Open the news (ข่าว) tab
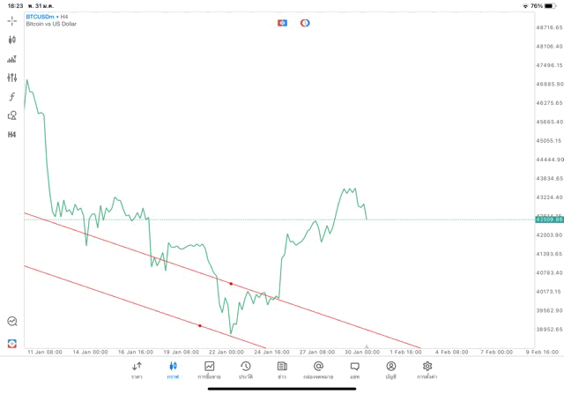 (282, 369)
